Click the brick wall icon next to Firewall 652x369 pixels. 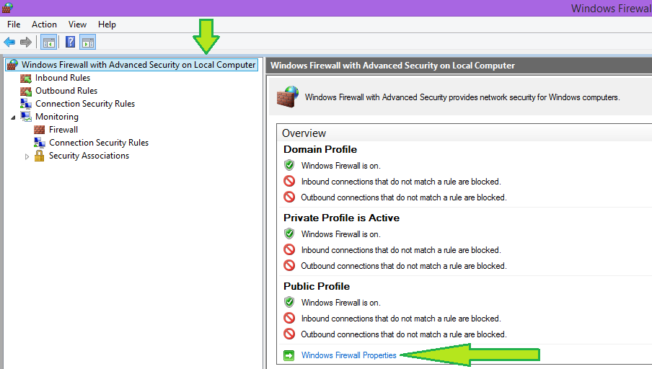(x=40, y=130)
